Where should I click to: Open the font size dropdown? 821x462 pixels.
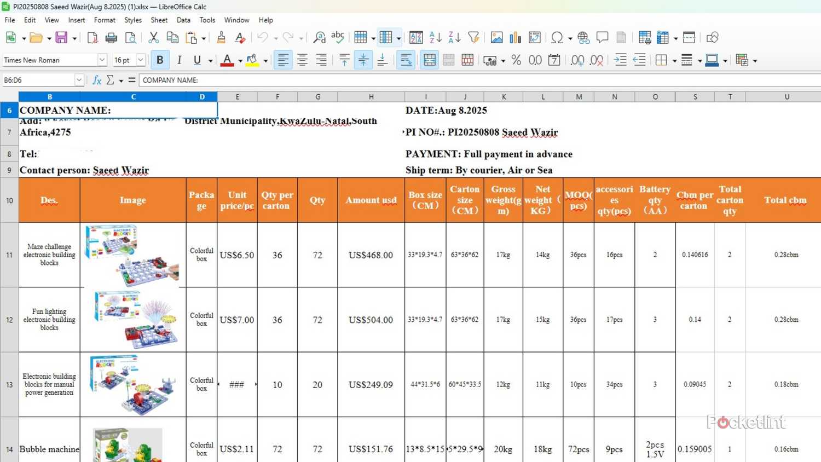[140, 60]
